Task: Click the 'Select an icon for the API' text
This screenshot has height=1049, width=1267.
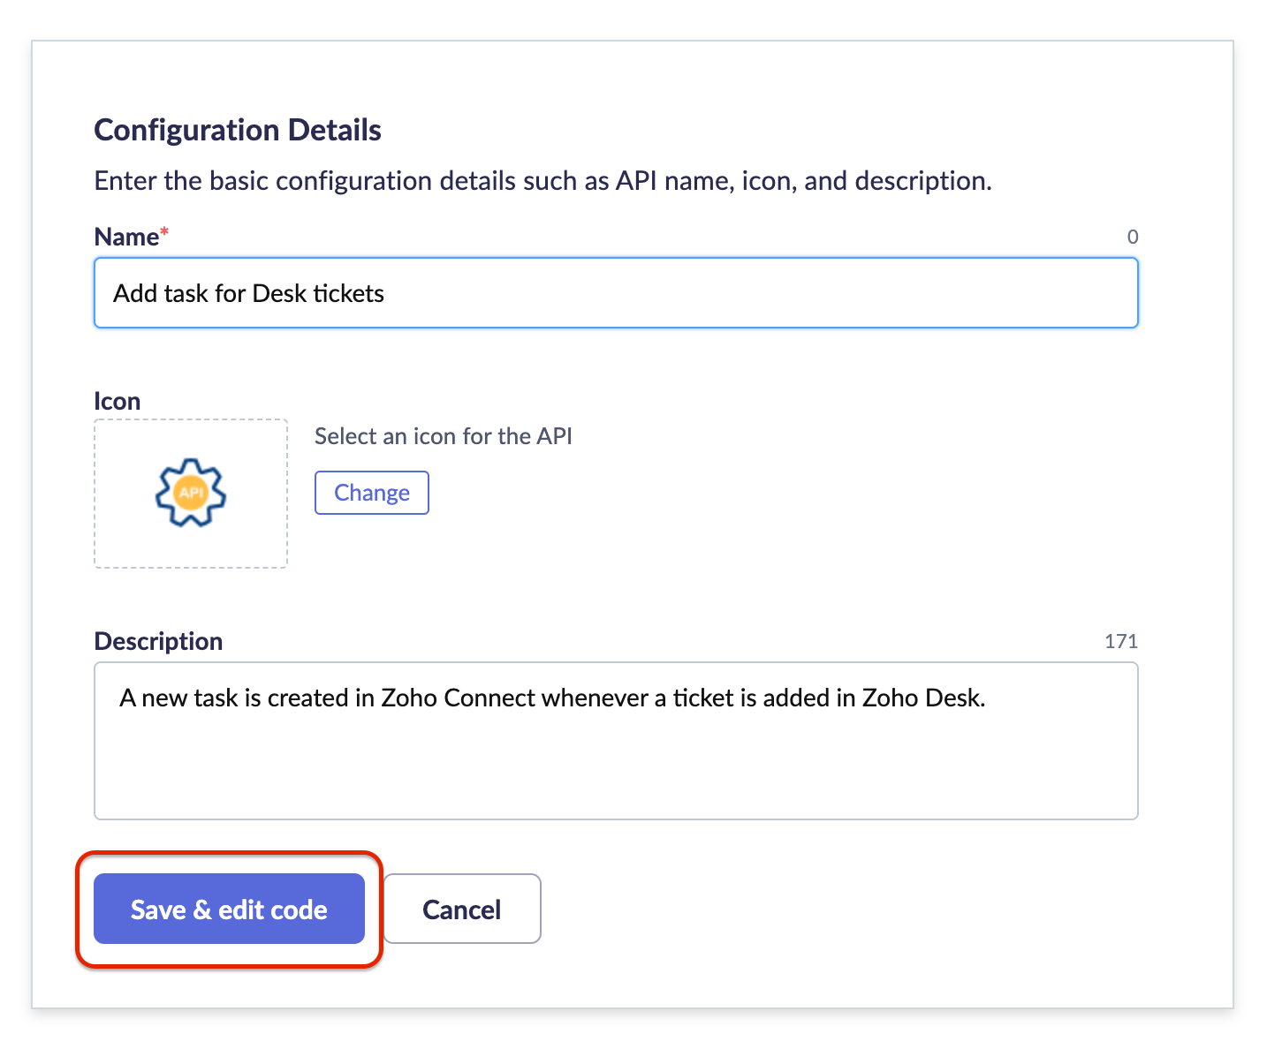Action: [x=444, y=436]
